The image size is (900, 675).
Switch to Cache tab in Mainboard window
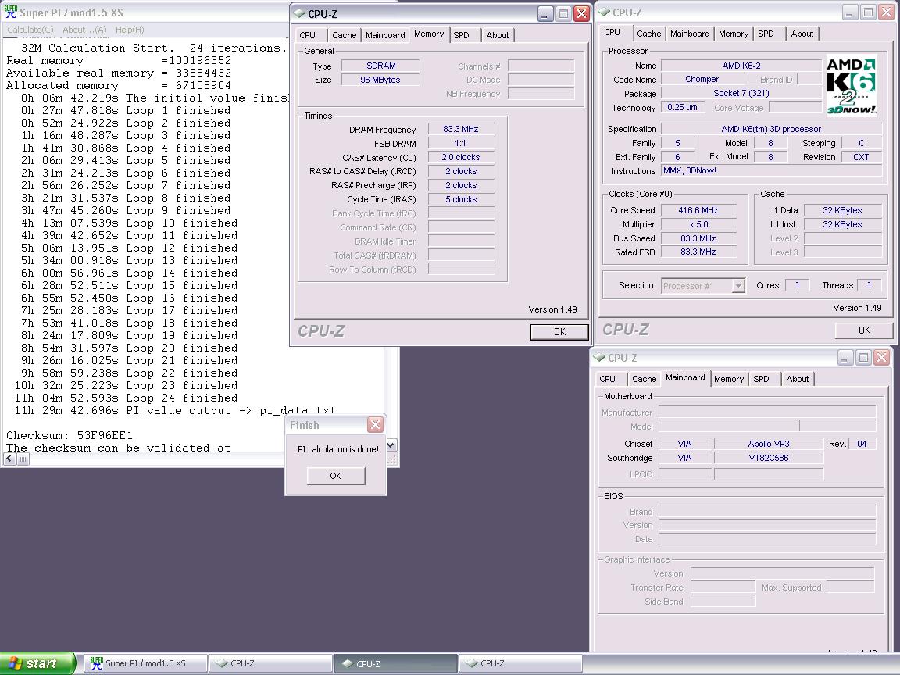pyautogui.click(x=644, y=379)
